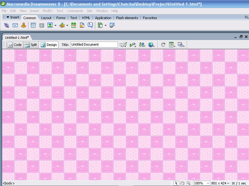Screen dimensions: 249x186
Task: Select the Text insert tab
Action: click(74, 18)
